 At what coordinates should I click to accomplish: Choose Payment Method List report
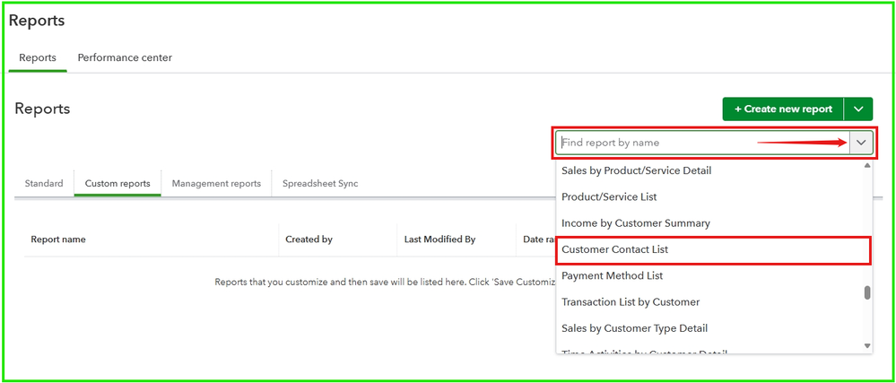pyautogui.click(x=612, y=275)
